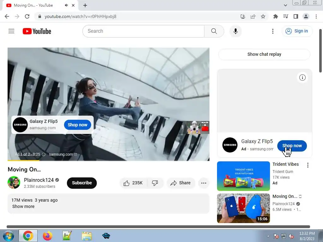
Task: Open YouTube settings three-dot menu
Action: click(273, 31)
